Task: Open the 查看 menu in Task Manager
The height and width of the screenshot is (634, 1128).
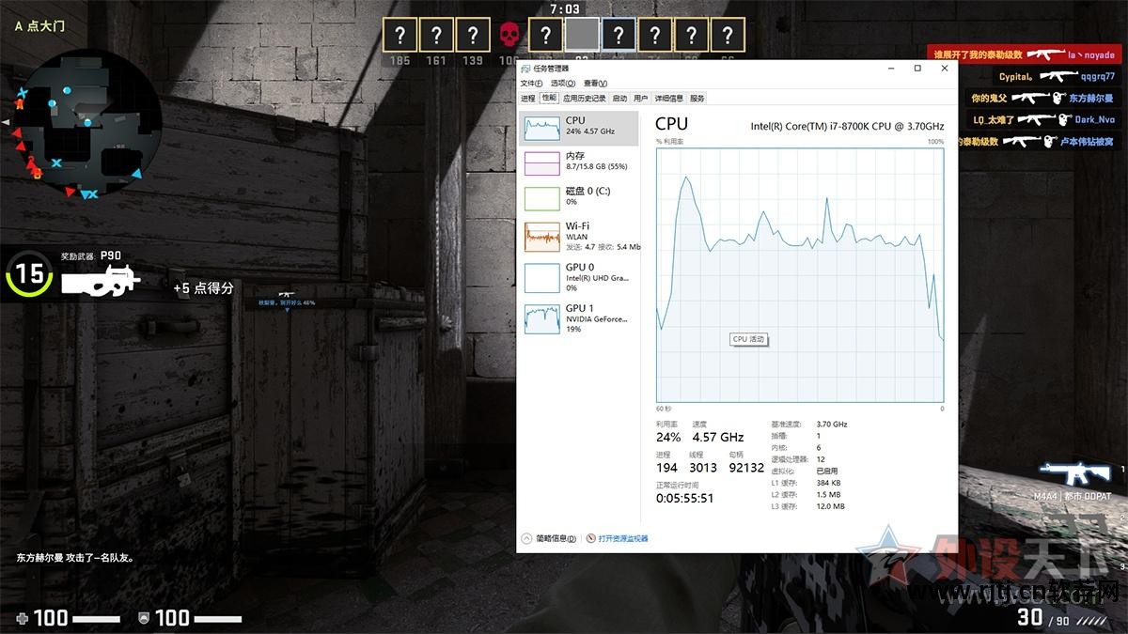Action: (x=595, y=84)
